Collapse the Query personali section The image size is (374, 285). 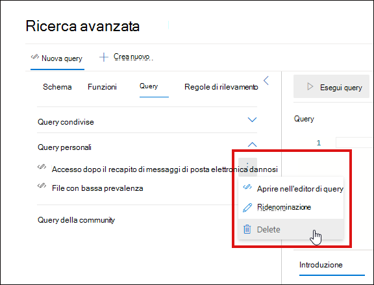click(252, 144)
